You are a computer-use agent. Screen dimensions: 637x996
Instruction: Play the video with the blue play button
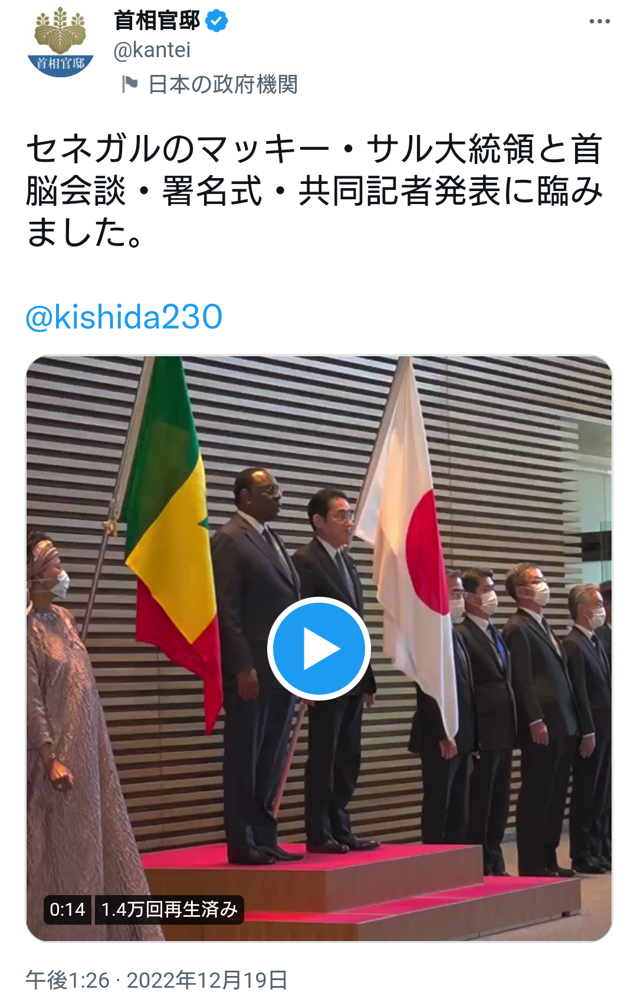tap(319, 649)
